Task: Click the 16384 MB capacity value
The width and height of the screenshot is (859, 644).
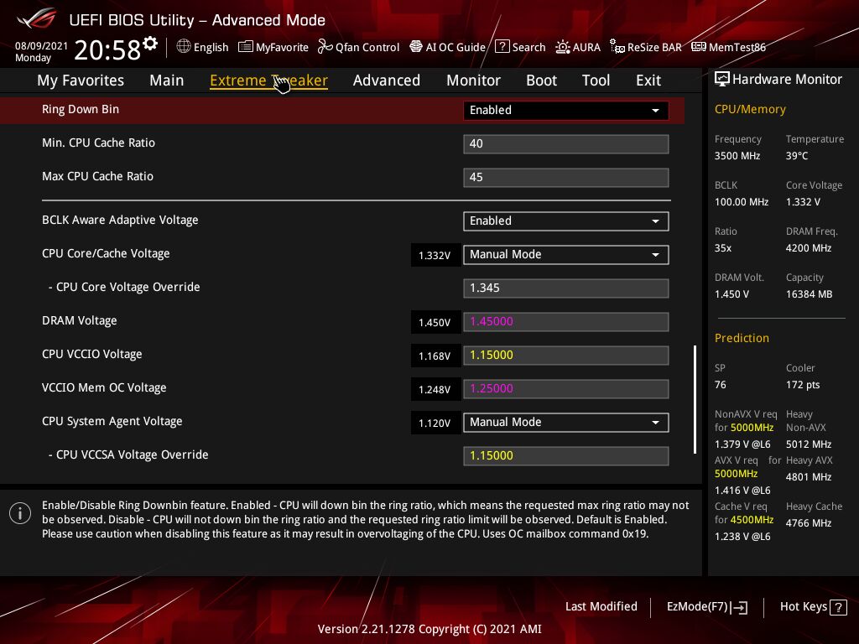Action: (810, 294)
